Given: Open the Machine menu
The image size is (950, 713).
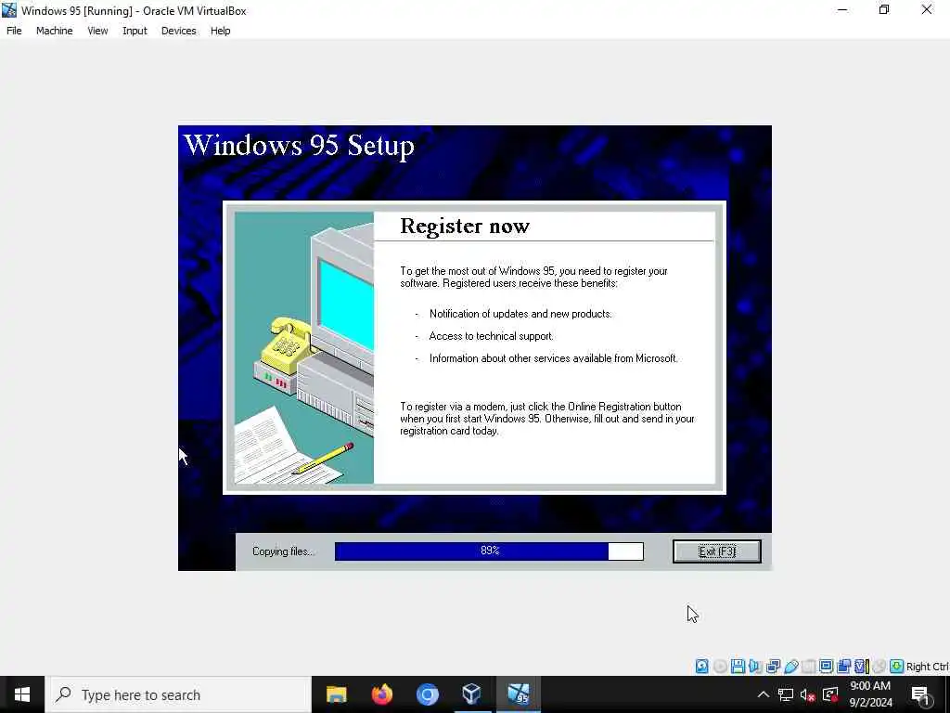Looking at the screenshot, I should [x=55, y=31].
